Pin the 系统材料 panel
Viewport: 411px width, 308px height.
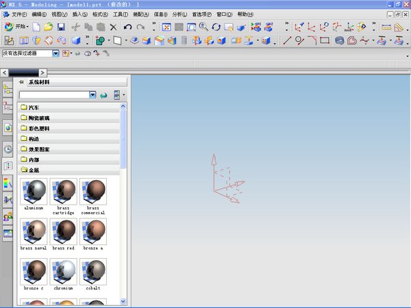(x=21, y=82)
